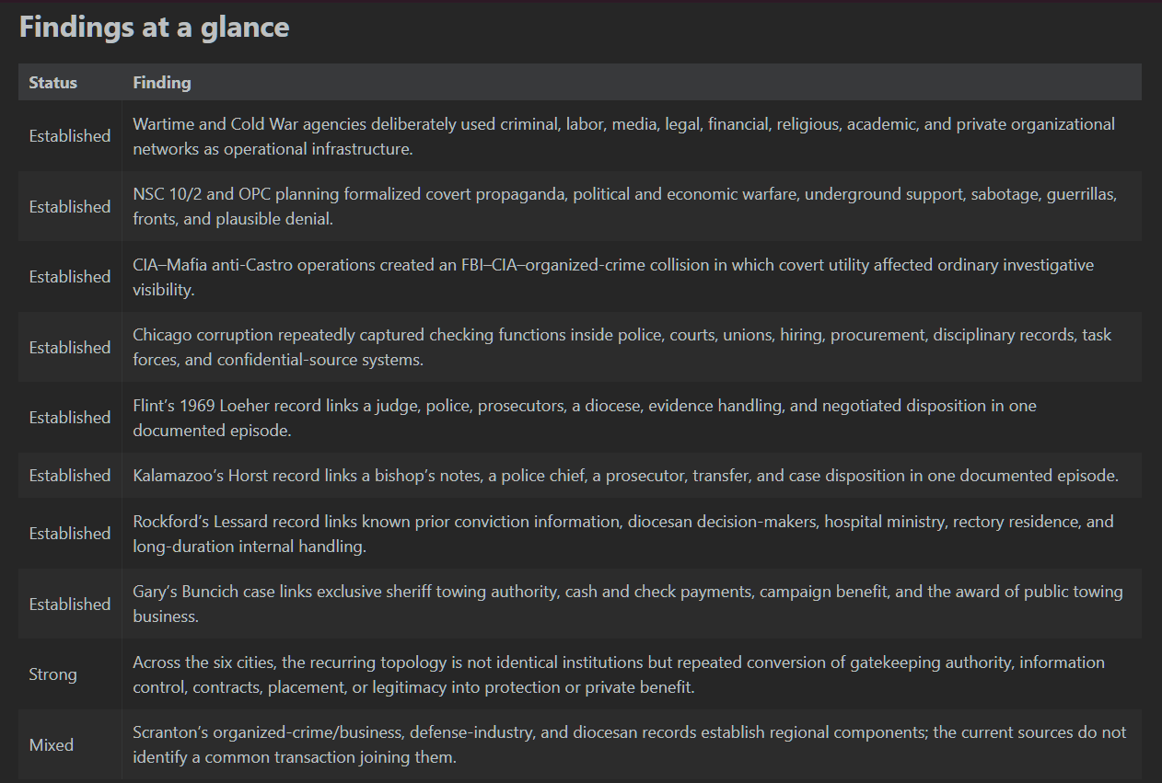
Task: Click the NSC 10/2 and OPC planning finding
Action: (624, 207)
